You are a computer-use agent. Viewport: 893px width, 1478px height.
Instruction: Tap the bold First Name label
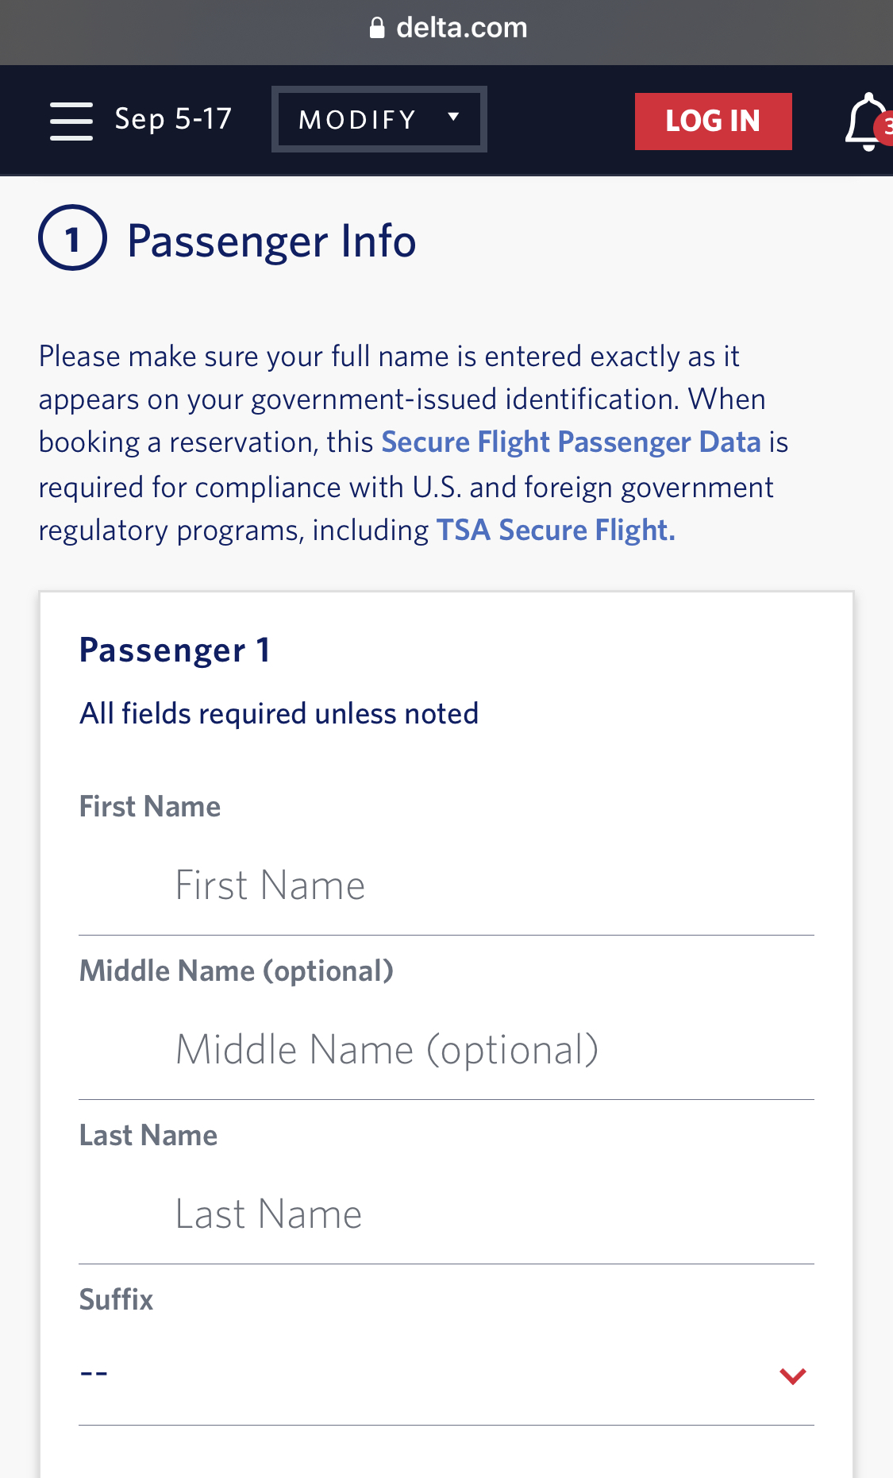click(150, 807)
